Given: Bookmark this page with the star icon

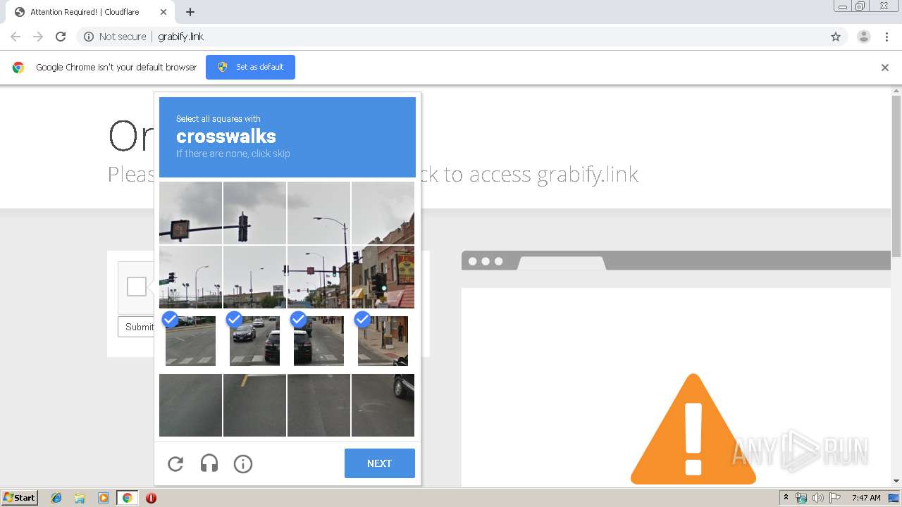Looking at the screenshot, I should (836, 37).
